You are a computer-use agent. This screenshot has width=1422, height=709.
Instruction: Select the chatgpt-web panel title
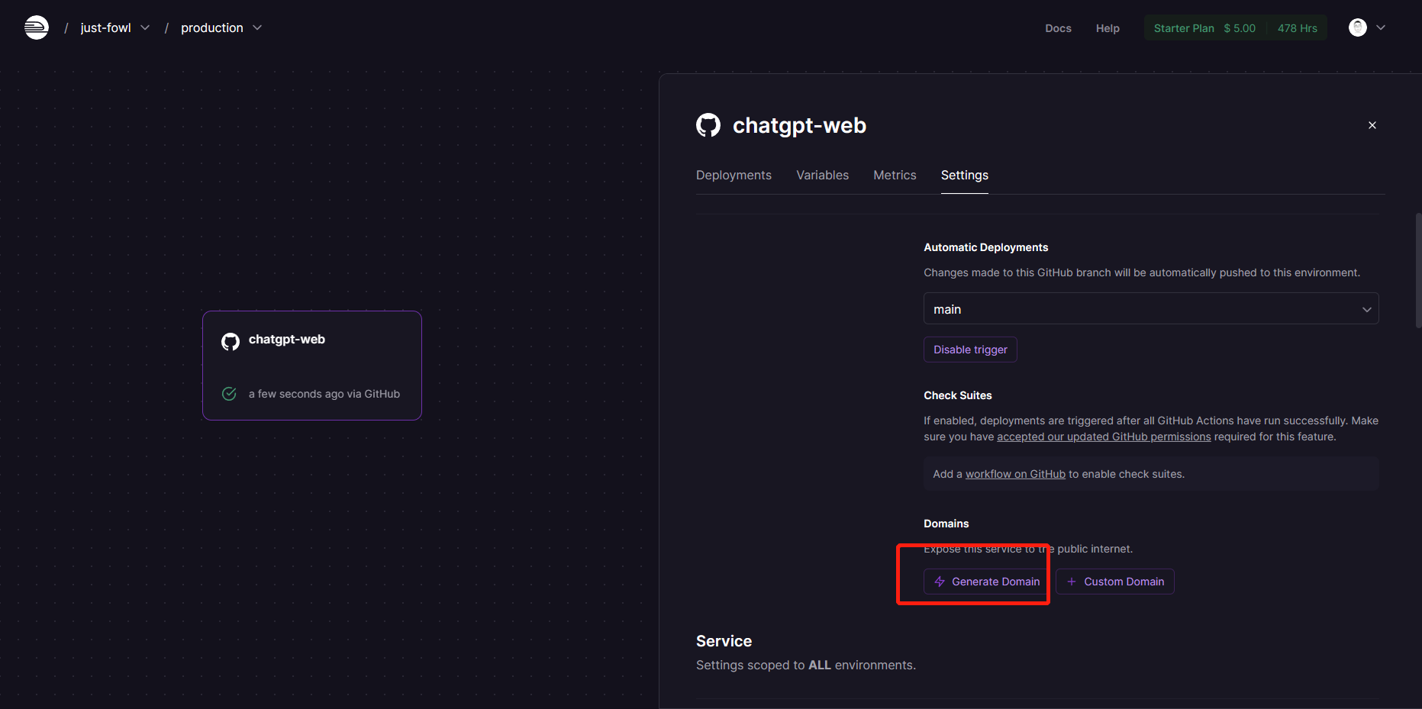pos(799,125)
